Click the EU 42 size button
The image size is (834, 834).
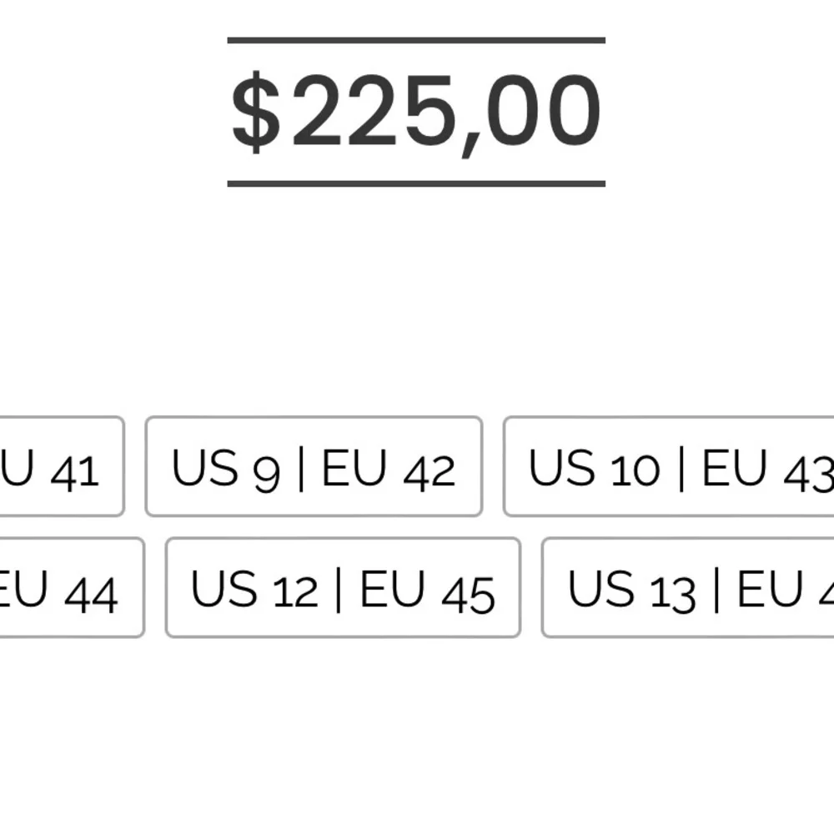[314, 466]
